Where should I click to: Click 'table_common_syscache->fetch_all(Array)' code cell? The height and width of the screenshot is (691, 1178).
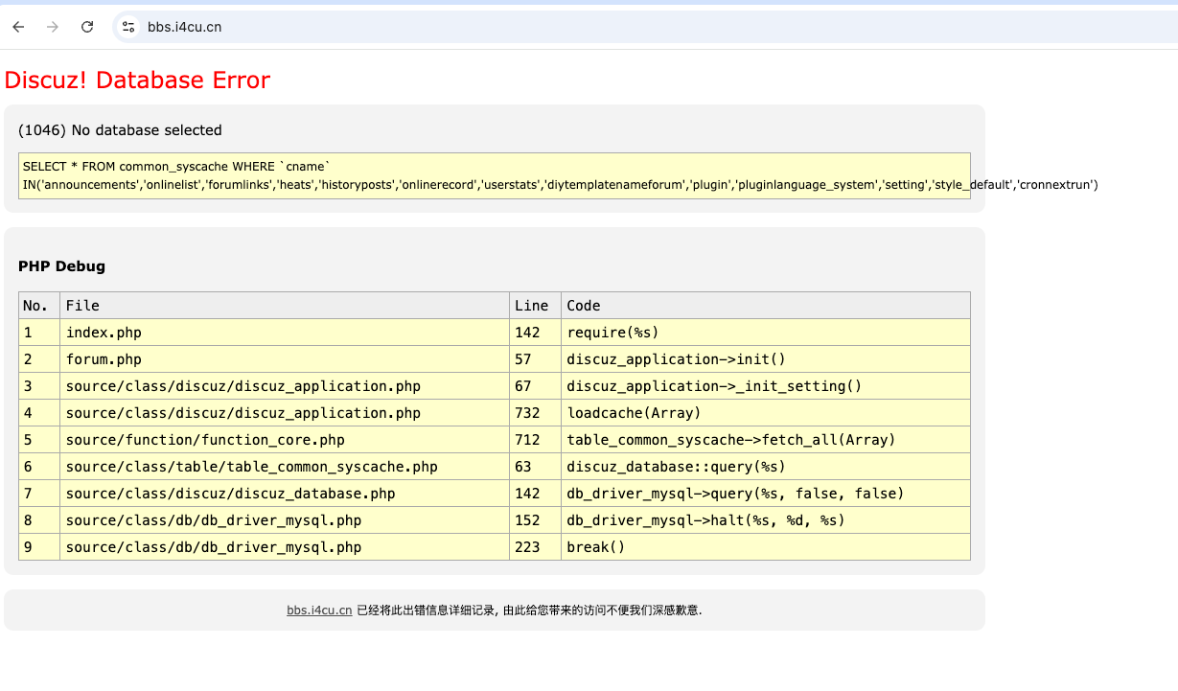[766, 440]
